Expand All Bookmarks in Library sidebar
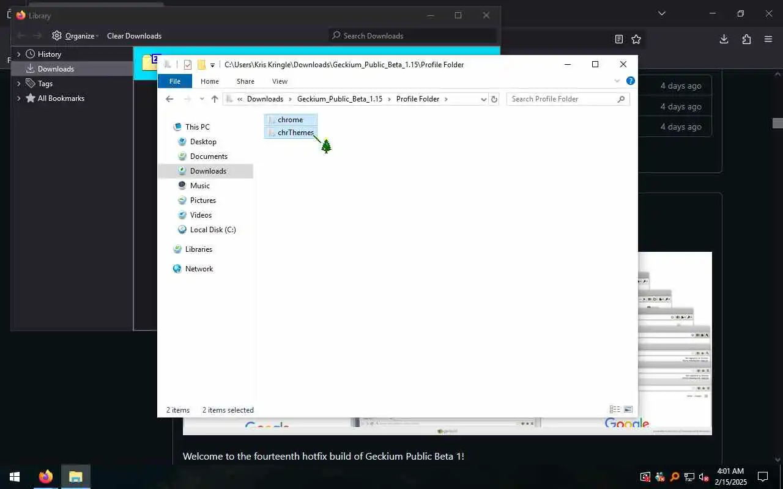 click(18, 98)
